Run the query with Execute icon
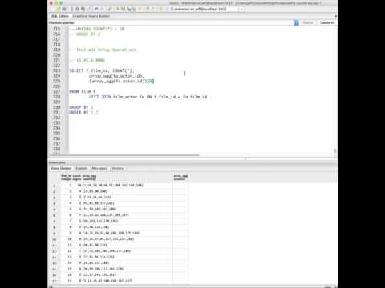385x288 pixels. click(118, 9)
